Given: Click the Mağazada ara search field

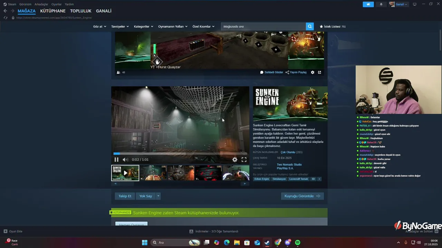Looking at the screenshot, I should pos(263,27).
